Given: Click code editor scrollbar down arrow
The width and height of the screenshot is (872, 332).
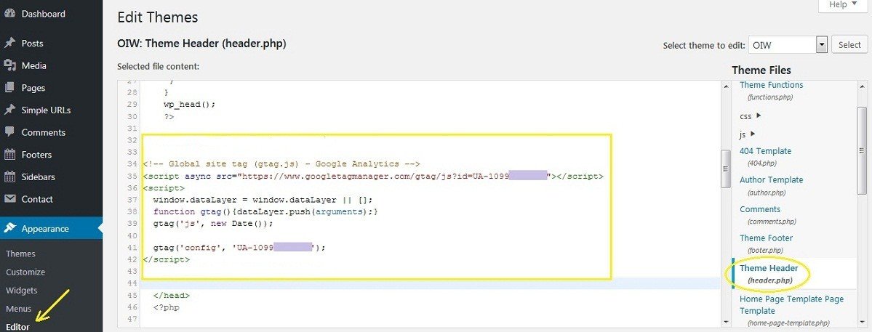Looking at the screenshot, I should coord(727,321).
